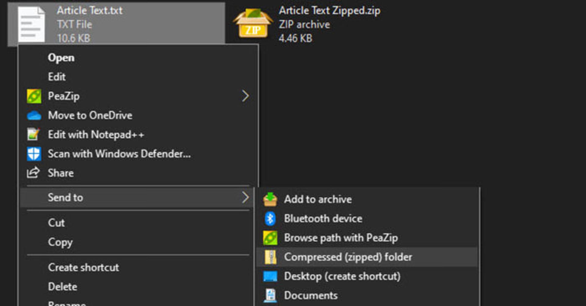Click the PeaZip pea icon in menu
Image resolution: width=586 pixels, height=306 pixels.
(34, 96)
